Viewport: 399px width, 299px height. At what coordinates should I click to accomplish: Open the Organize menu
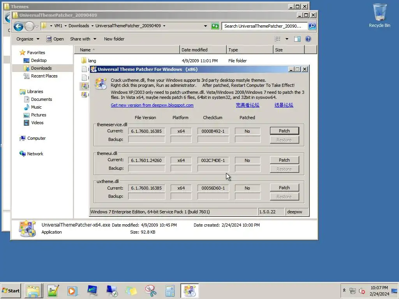(28, 39)
